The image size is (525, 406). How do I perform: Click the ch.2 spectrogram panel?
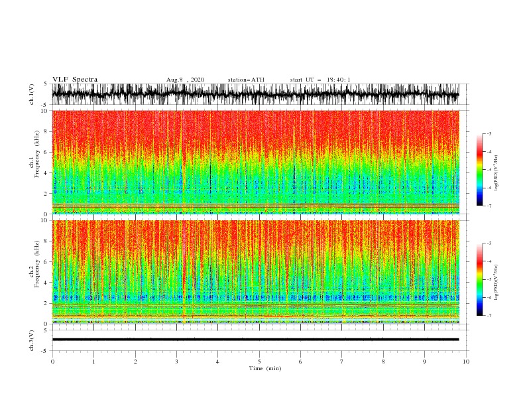coord(255,272)
